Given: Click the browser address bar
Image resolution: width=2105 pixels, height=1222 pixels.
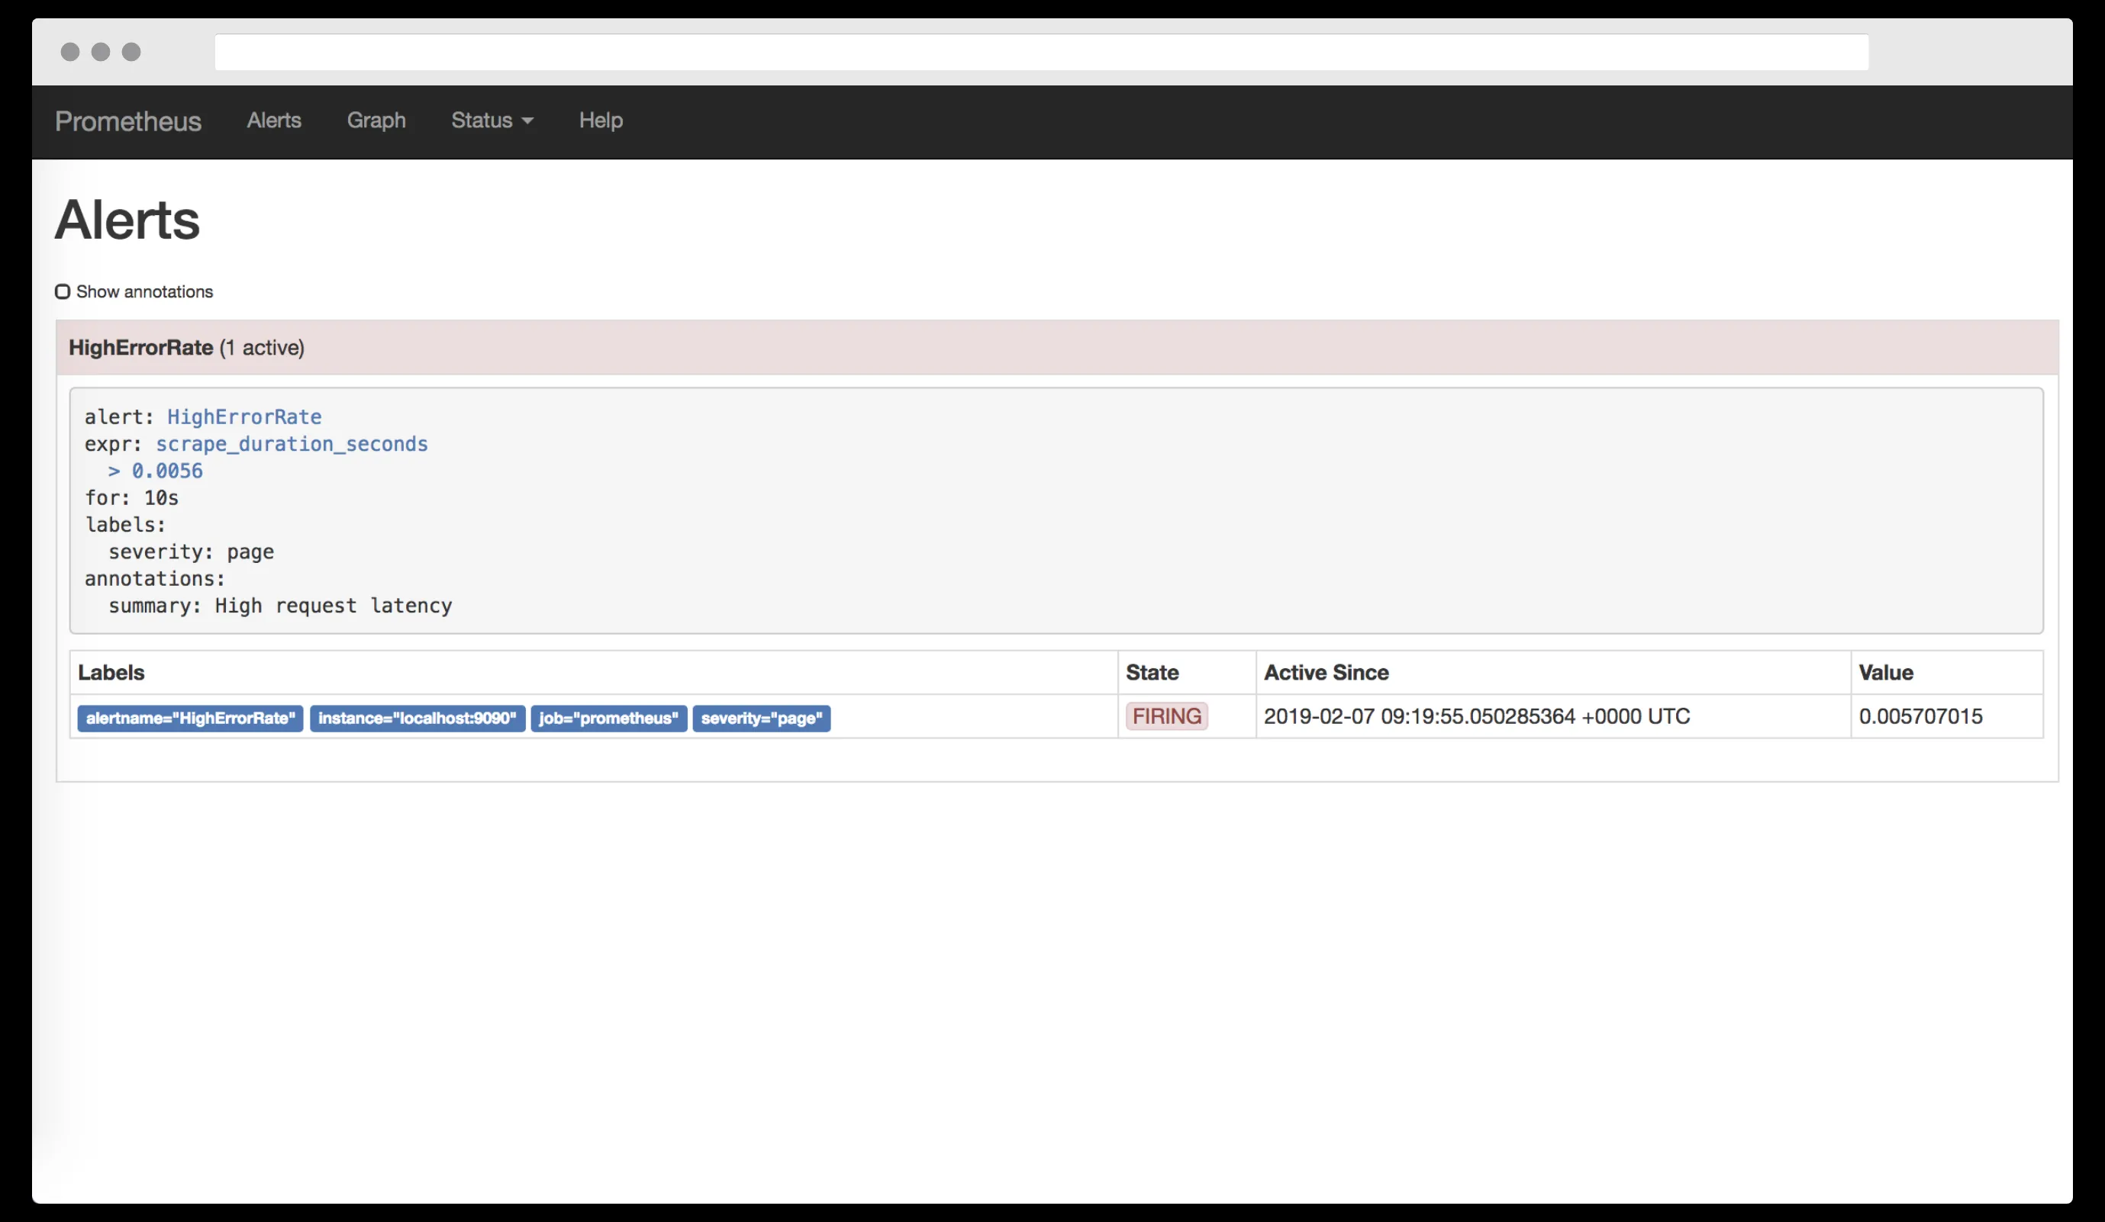Looking at the screenshot, I should (1041, 52).
